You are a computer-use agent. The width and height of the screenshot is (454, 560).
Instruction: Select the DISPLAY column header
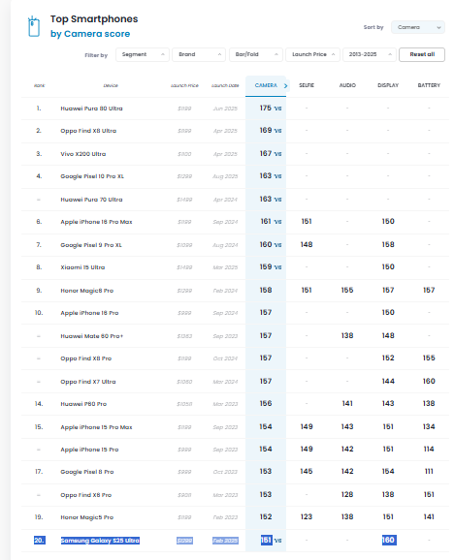tap(388, 85)
